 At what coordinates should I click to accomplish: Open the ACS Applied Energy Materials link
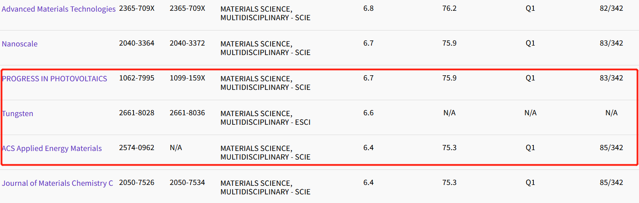click(52, 148)
